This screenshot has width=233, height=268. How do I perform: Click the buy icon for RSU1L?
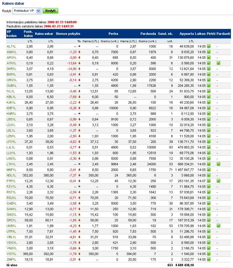[x=209, y=197]
